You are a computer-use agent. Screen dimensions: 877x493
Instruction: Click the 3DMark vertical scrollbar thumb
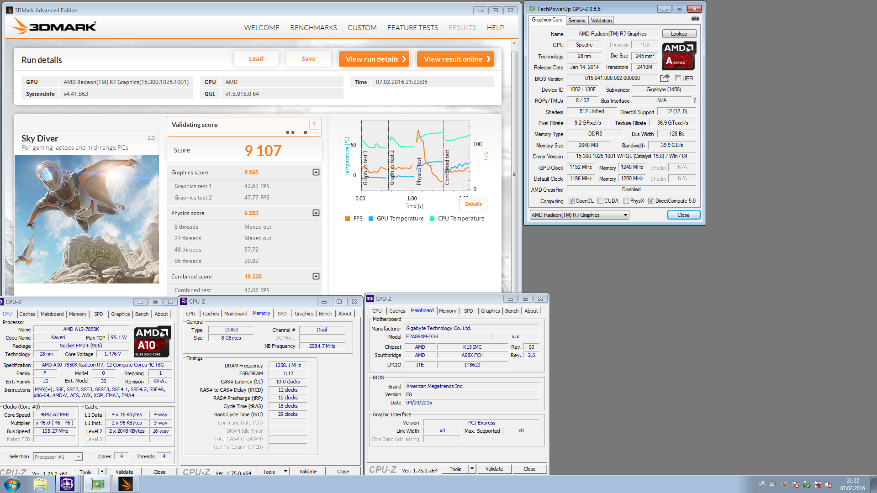tap(514, 173)
